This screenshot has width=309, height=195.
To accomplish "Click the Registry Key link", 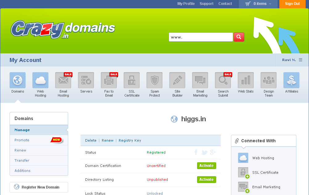I will coord(130,141).
